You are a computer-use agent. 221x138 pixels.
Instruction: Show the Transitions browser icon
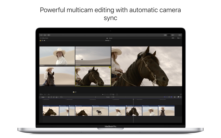(x=181, y=97)
